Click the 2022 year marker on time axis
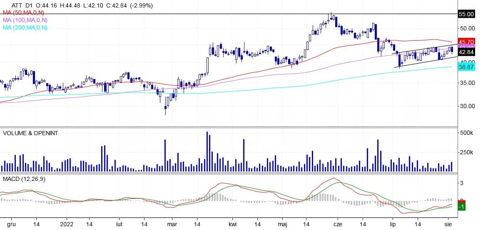The height and width of the screenshot is (230, 493). (66, 224)
